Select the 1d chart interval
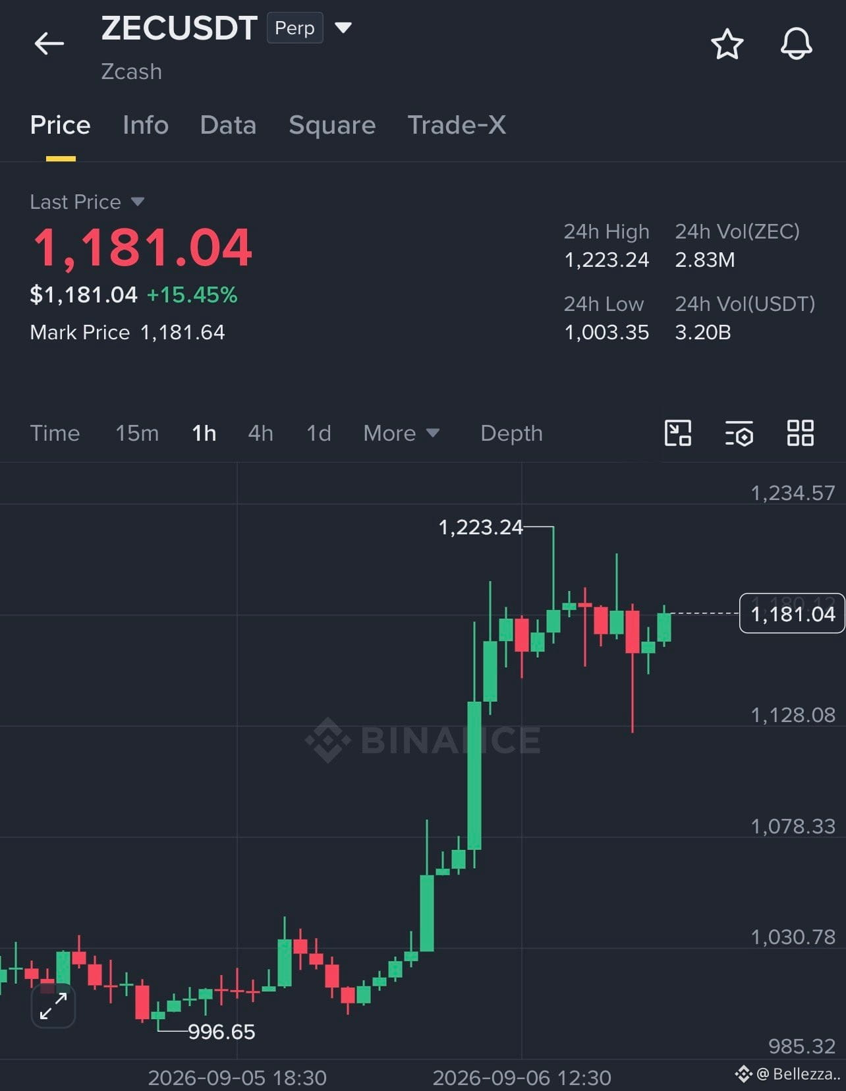This screenshot has height=1091, width=846. pos(319,433)
